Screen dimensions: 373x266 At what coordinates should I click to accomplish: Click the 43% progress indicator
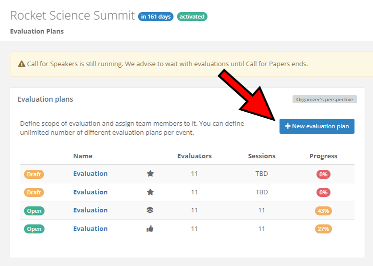(323, 211)
